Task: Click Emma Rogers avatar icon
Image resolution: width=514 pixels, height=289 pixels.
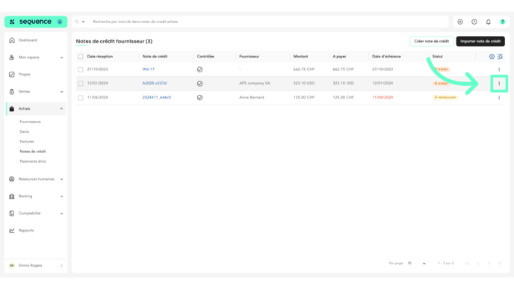Action: (12, 266)
